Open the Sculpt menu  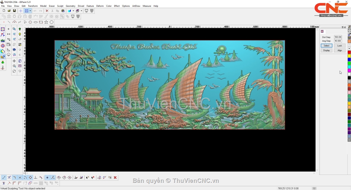pos(60,6)
